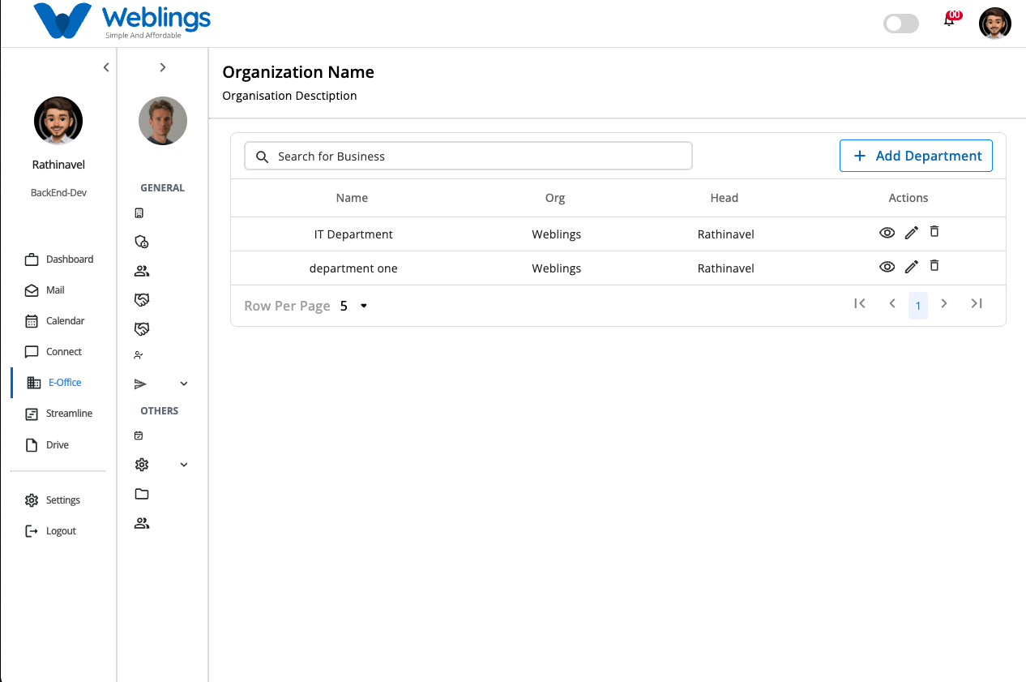Open the notification bell
The image size is (1026, 682).
coord(950,20)
